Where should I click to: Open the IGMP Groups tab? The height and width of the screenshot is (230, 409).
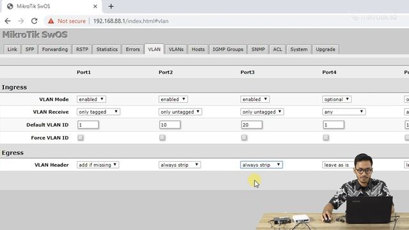pyautogui.click(x=228, y=49)
